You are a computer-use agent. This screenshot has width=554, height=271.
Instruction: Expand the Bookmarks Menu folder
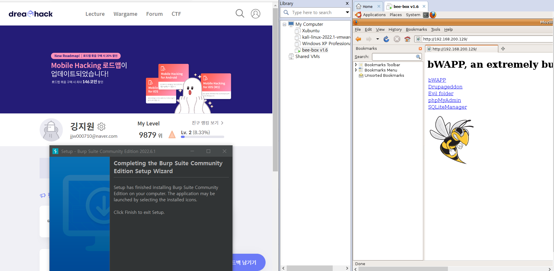point(356,70)
